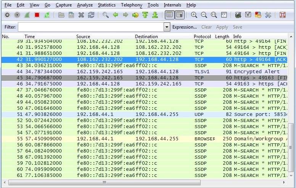Viewport: 296px width, 188px height.
Task: Stop the running live capture
Action: point(37,15)
